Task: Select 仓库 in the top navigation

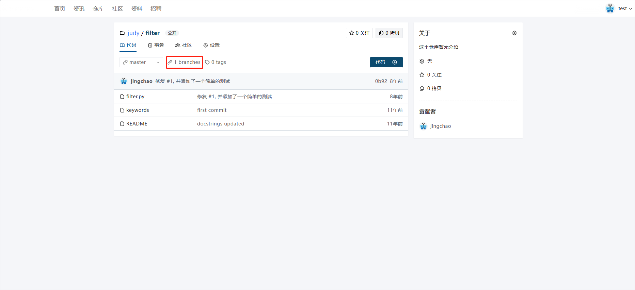Action: coord(98,8)
